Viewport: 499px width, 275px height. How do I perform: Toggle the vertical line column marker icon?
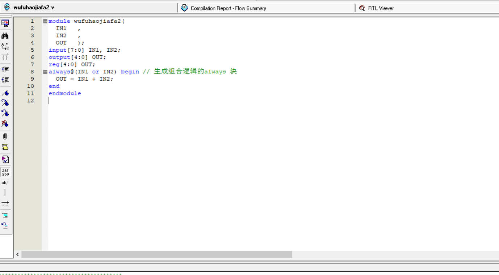(5, 193)
